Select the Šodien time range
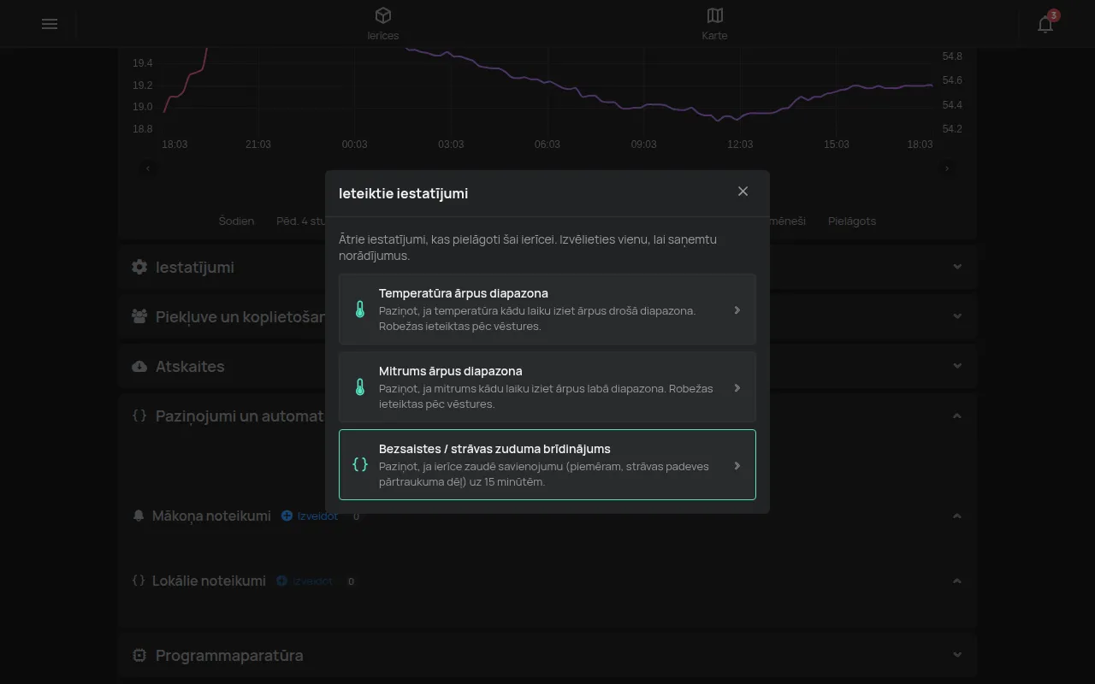Viewport: 1095px width, 684px height. [236, 221]
